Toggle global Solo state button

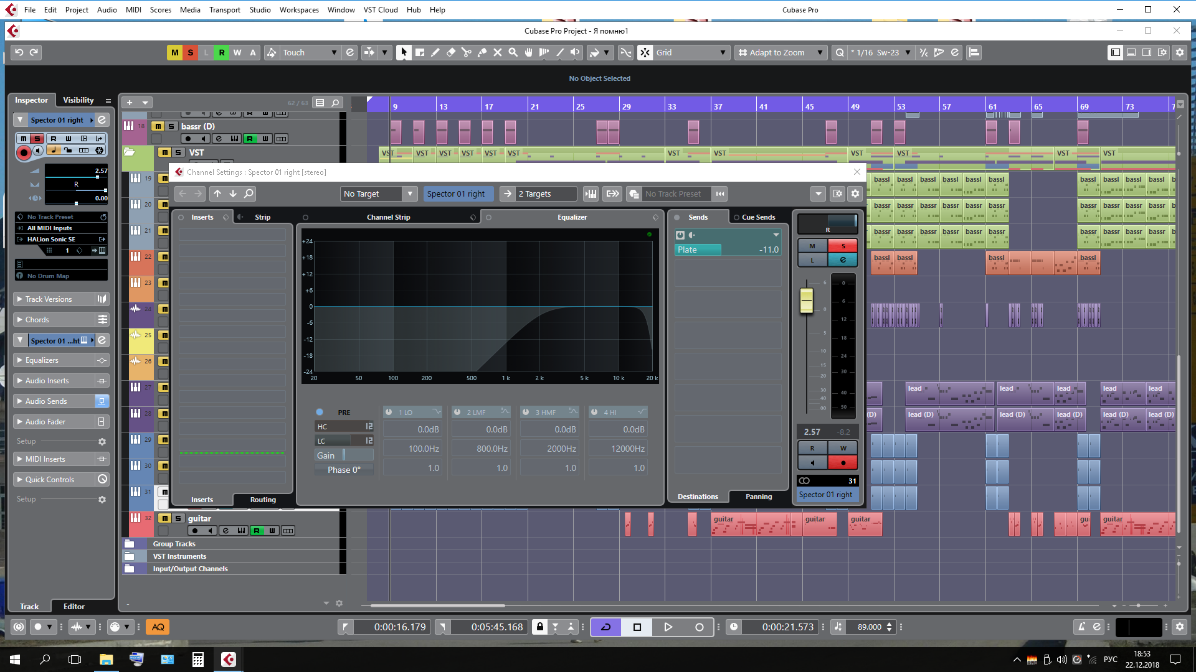click(191, 53)
